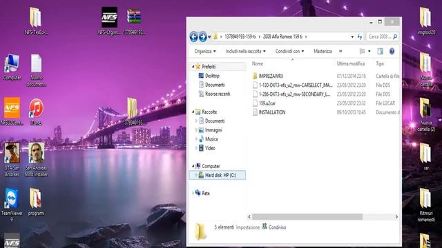Select Desktop under Preferiti

click(212, 76)
